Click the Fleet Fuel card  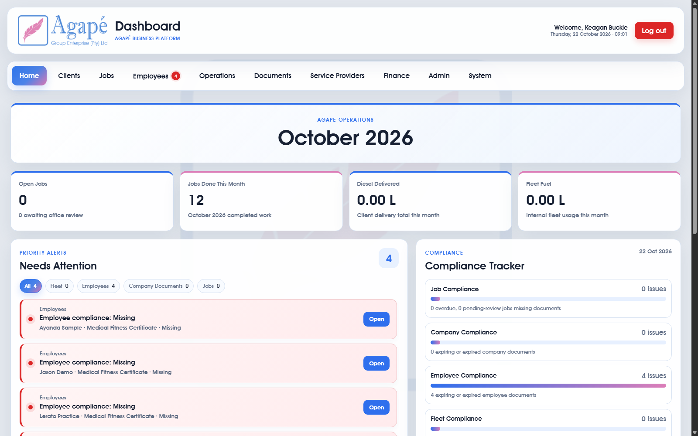pos(599,201)
